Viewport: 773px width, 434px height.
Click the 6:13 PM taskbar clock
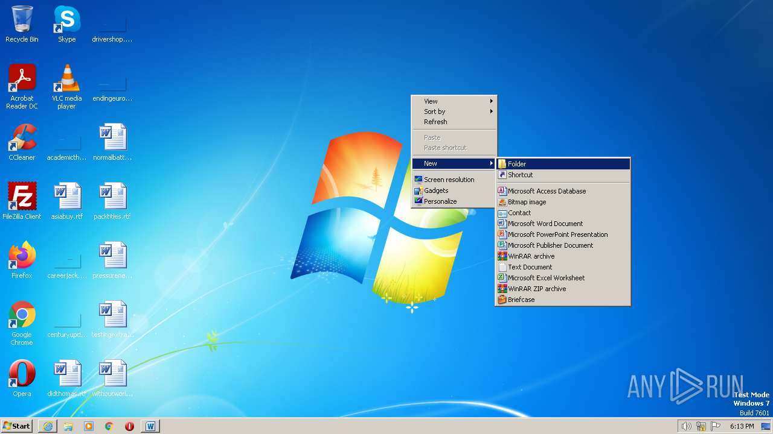click(x=742, y=426)
